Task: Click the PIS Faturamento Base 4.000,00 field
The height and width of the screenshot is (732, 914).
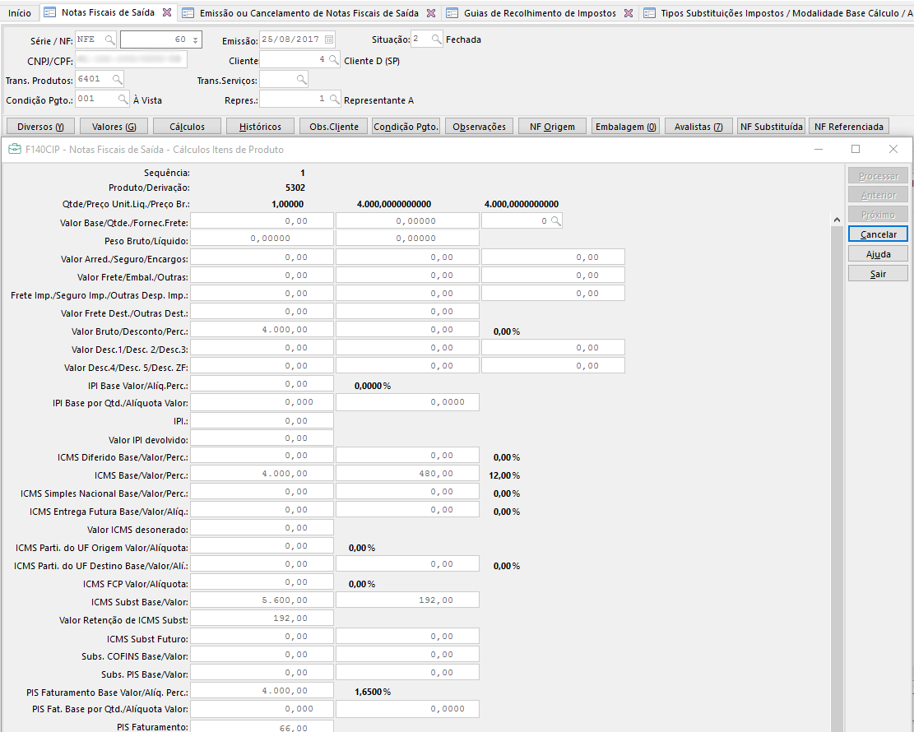Action: tap(262, 690)
